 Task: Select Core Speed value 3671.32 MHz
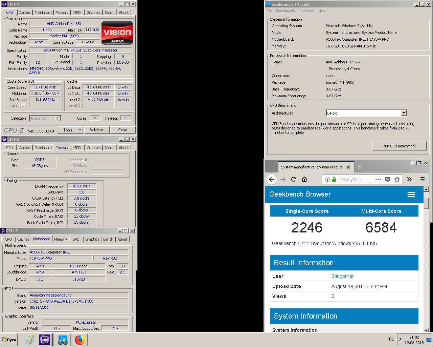click(x=45, y=87)
